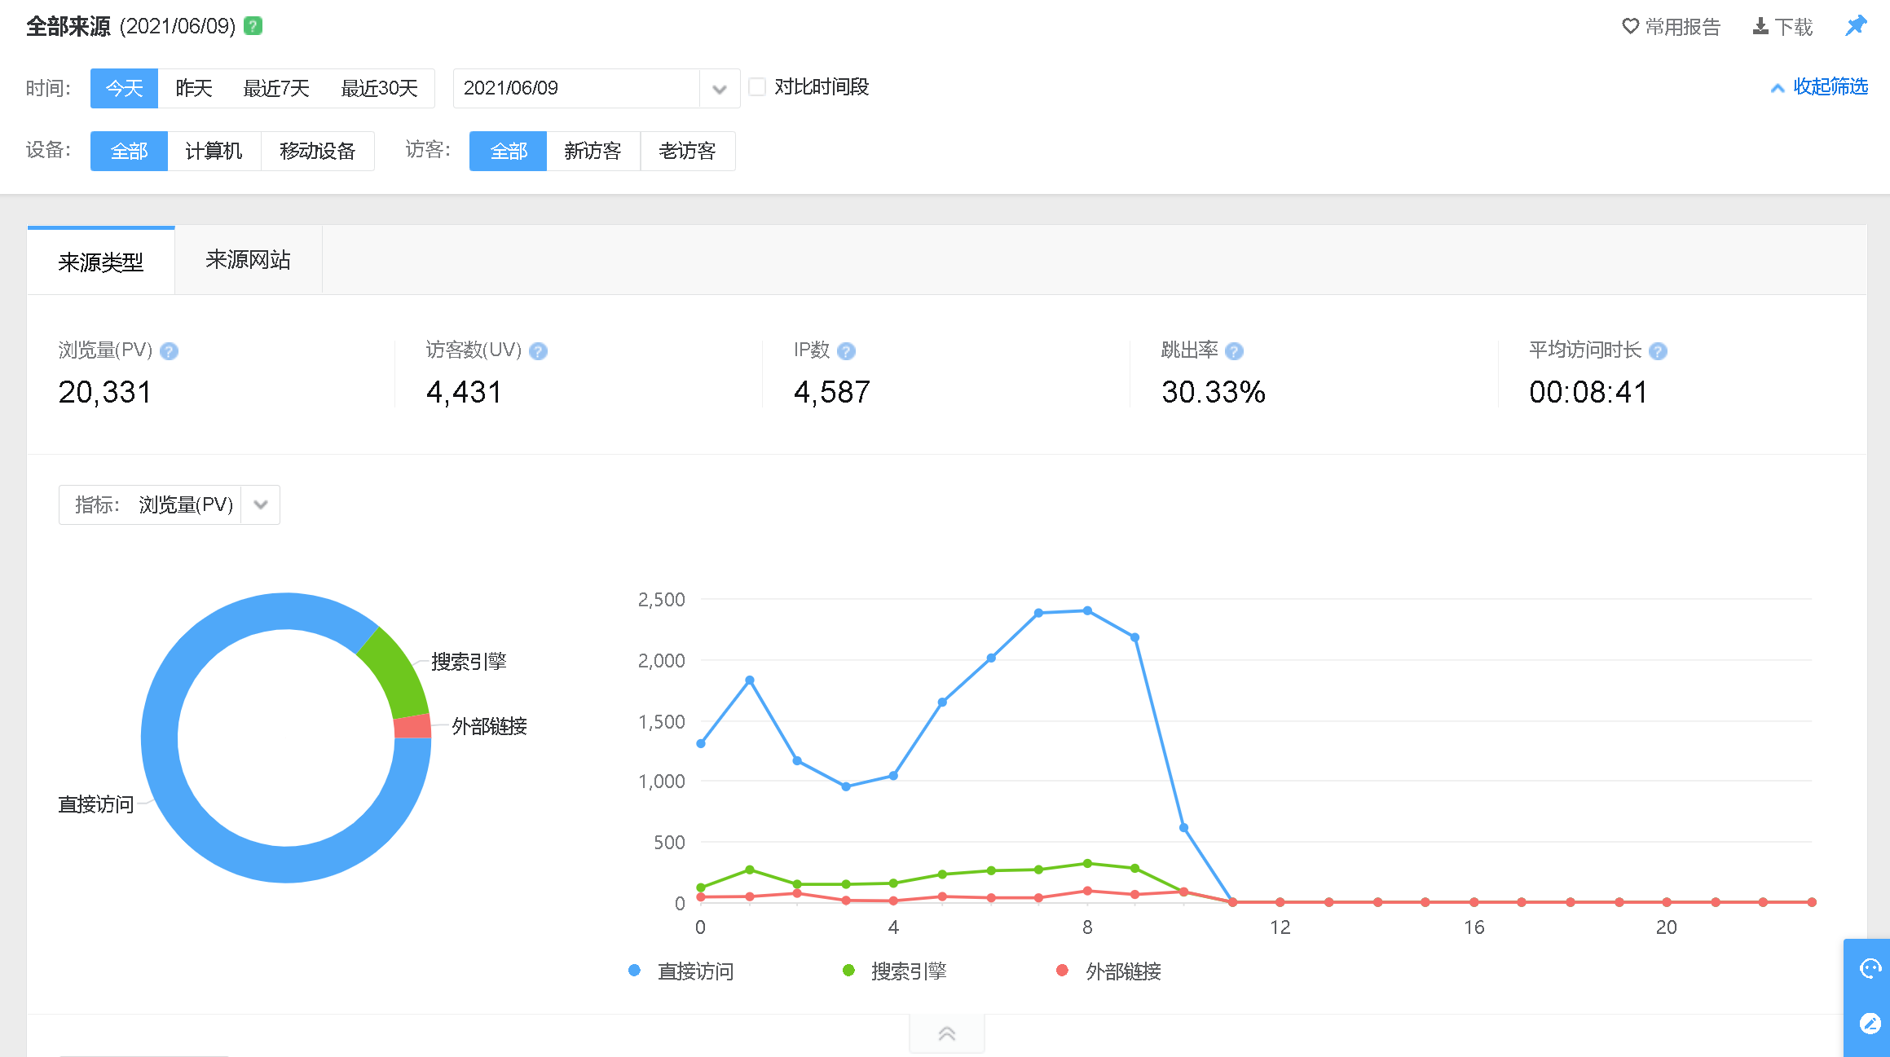Click 下载 download button

pyautogui.click(x=1782, y=27)
